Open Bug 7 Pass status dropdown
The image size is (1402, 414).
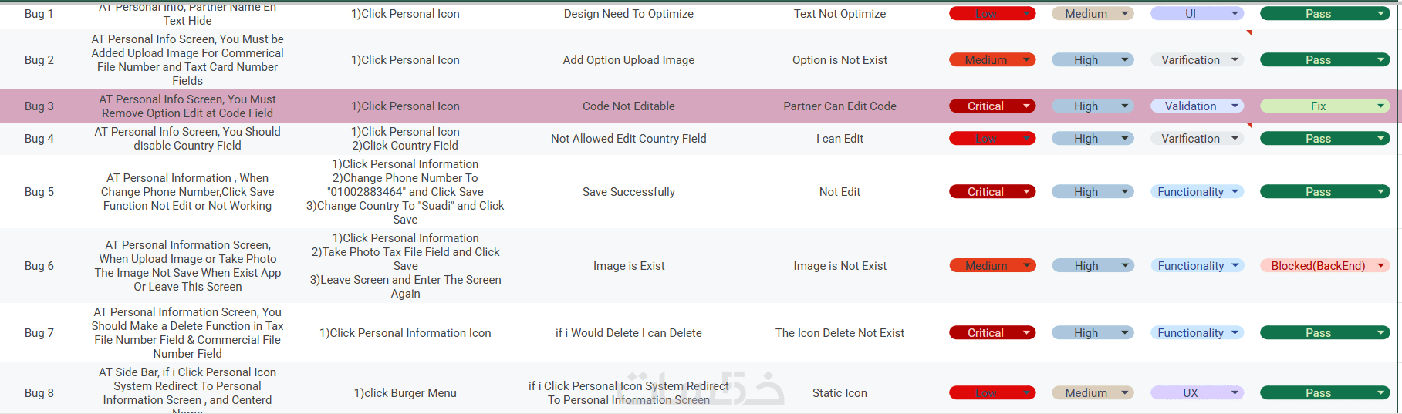[1380, 333]
